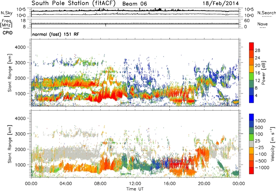
Task: Select the "Beam 06" label
Action: pyautogui.click(x=135, y=4)
